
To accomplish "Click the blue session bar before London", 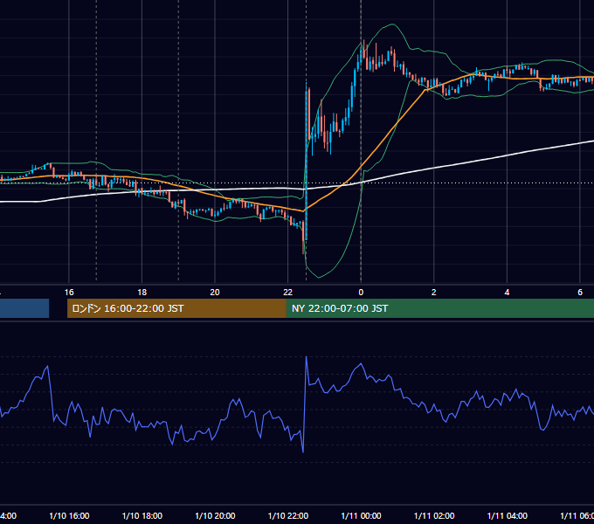I will (24, 308).
